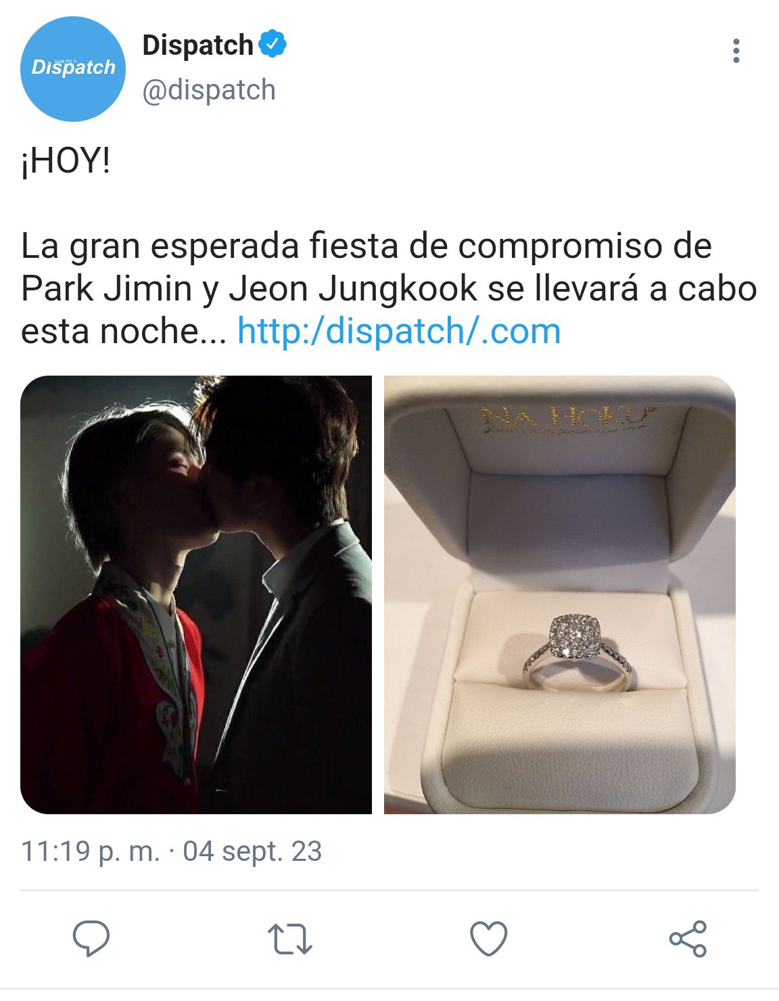
Task: Tap the name Jeon Jungkook in the tweet
Action: coord(353,289)
